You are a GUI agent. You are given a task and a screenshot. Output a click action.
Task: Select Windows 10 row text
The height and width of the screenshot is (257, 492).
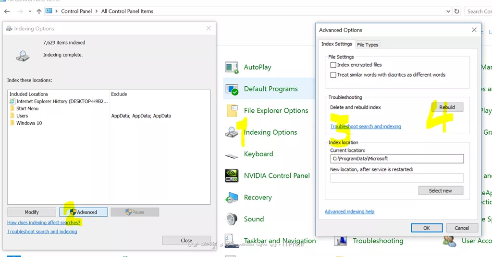coord(29,123)
